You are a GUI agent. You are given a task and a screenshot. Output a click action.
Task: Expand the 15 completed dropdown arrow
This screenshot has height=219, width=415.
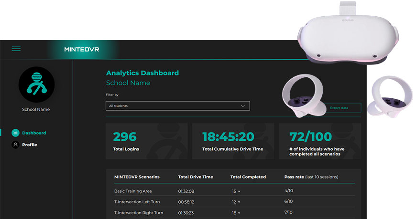(x=239, y=191)
